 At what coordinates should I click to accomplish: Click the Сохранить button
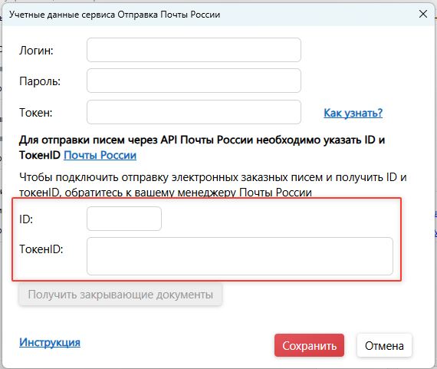tap(310, 345)
